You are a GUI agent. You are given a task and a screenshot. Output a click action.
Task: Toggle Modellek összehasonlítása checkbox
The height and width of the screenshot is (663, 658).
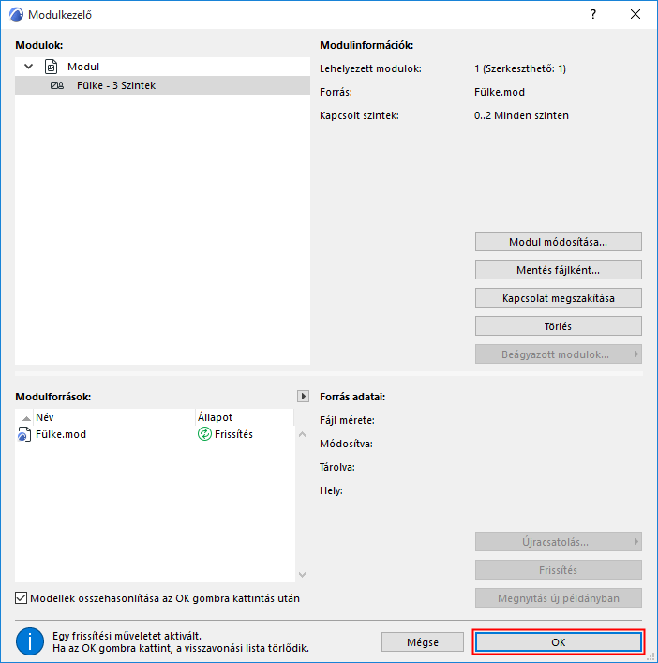pos(22,598)
